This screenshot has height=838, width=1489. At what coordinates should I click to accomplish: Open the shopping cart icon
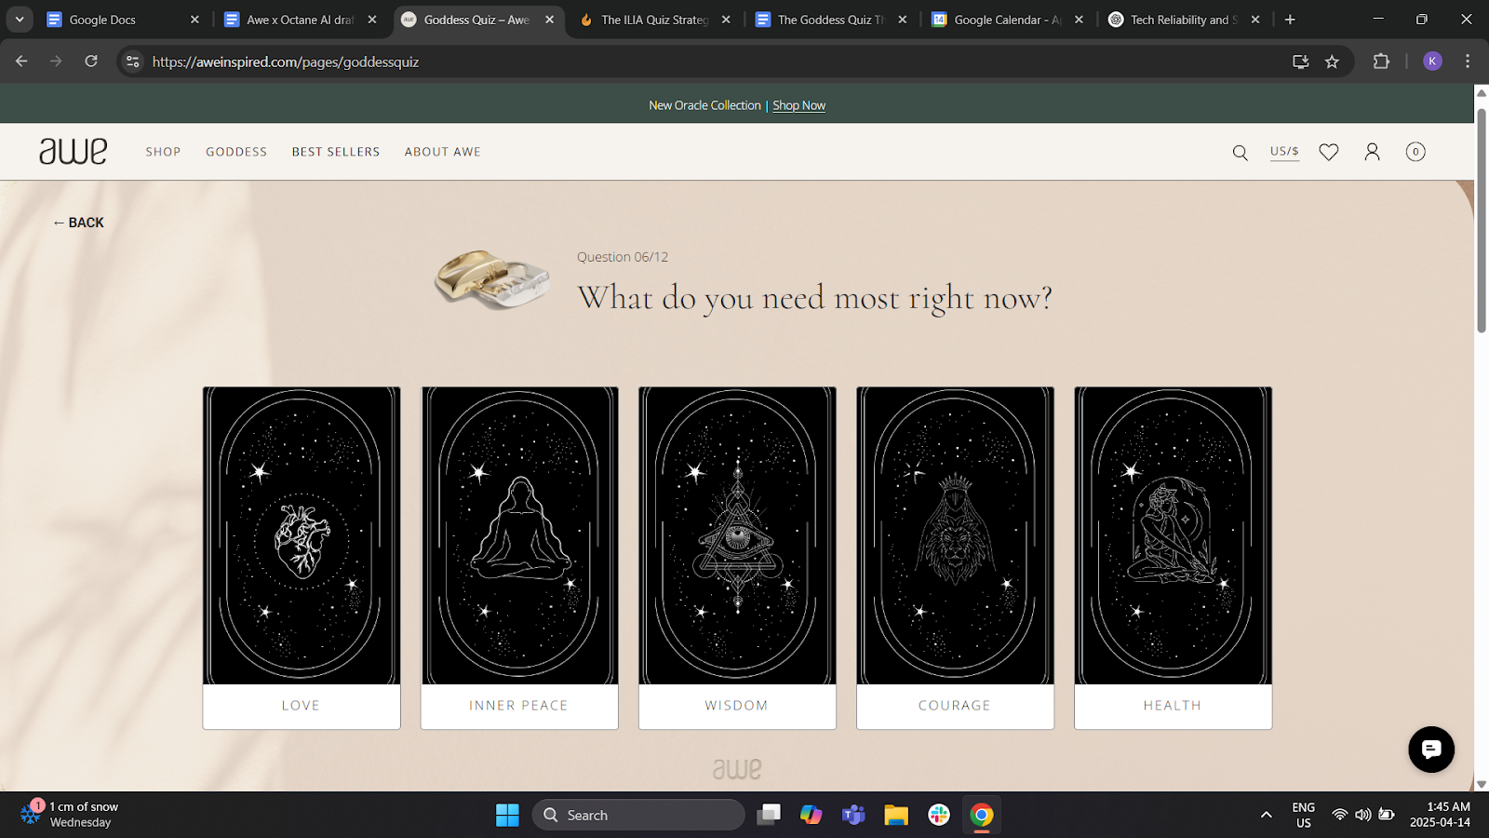click(x=1415, y=152)
